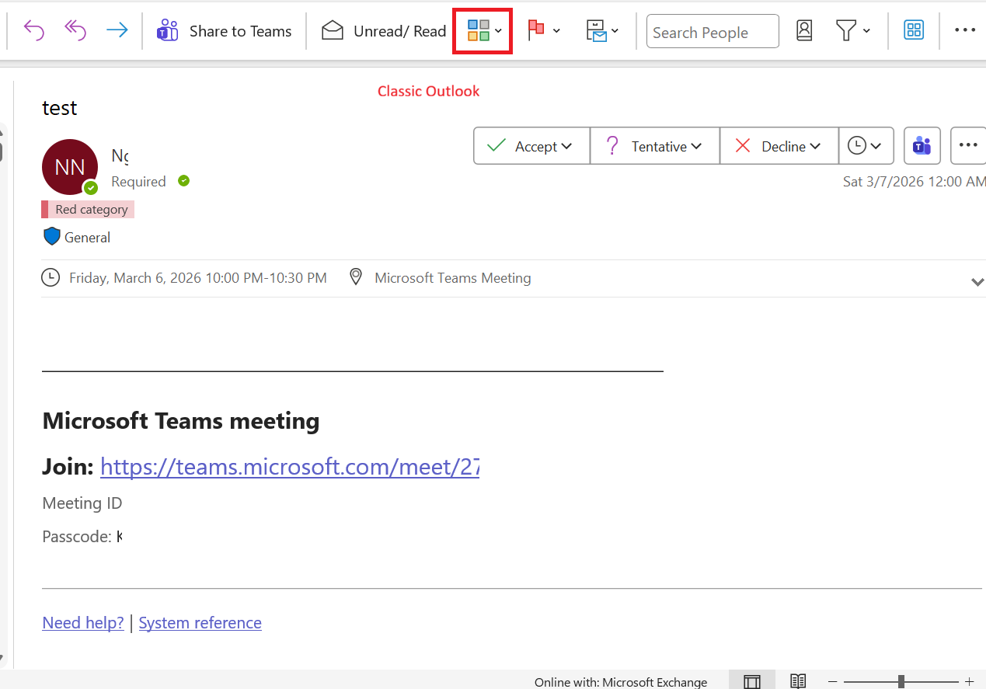
Task: Click the Forward arrow icon
Action: 117,31
